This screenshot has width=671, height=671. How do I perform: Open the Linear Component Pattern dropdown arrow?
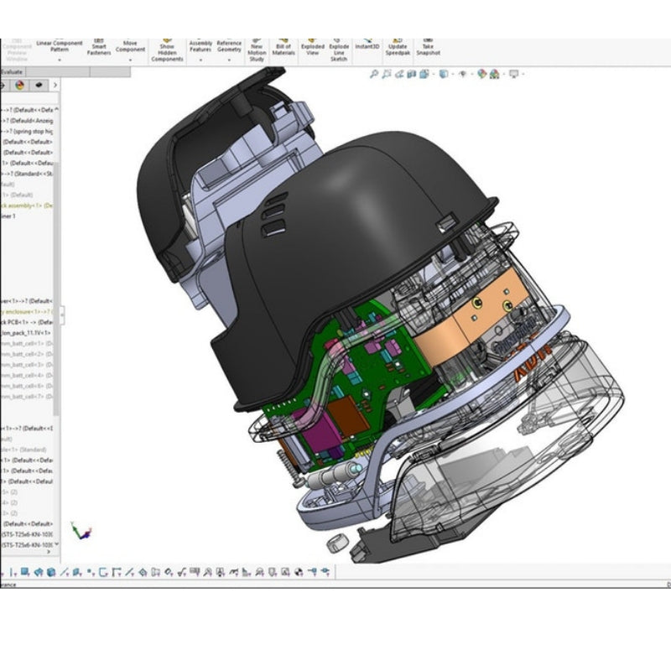[60, 60]
